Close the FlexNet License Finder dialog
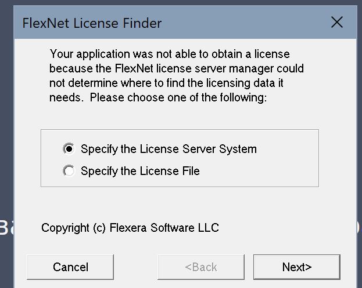Image resolution: width=362 pixels, height=288 pixels. pos(336,23)
